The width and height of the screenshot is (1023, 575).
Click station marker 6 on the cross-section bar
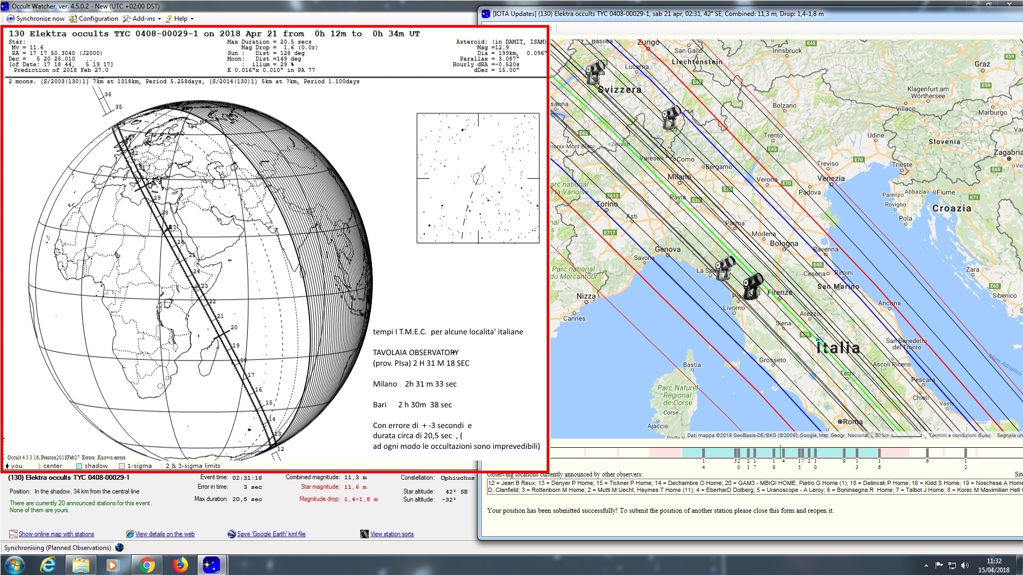tap(927, 453)
